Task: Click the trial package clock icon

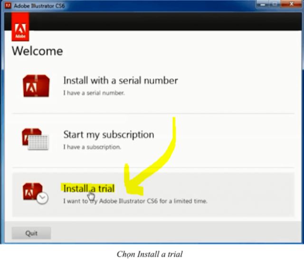Action: tap(35, 193)
